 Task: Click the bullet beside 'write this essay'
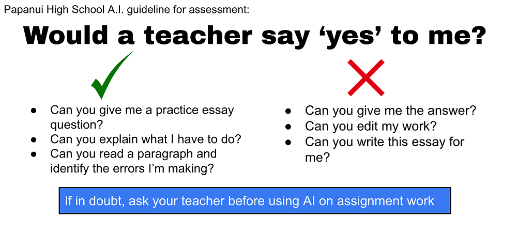288,142
